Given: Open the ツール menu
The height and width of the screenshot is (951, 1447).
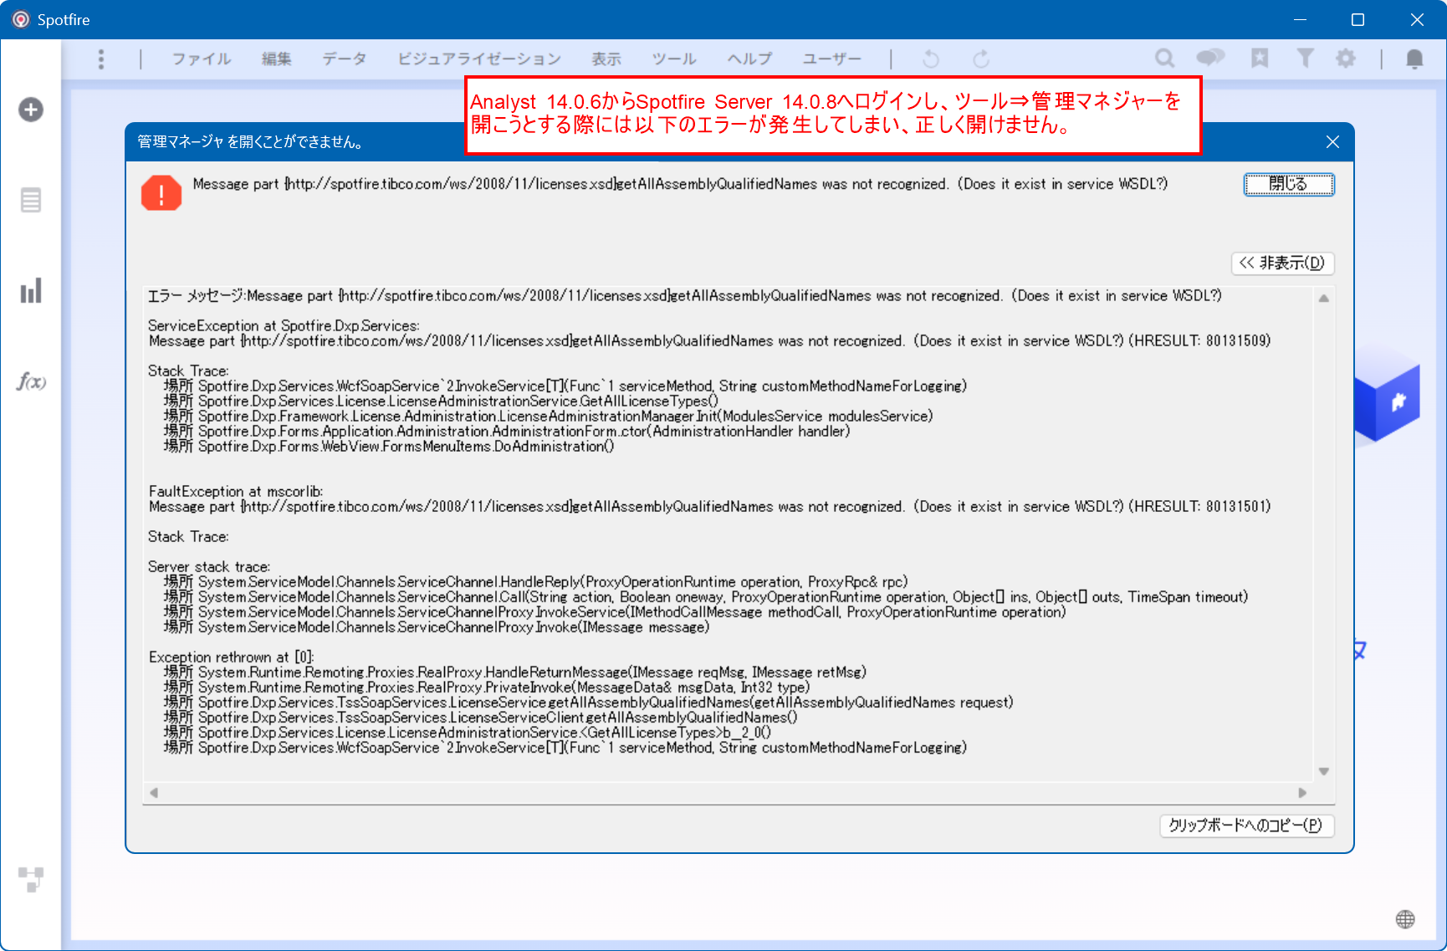Looking at the screenshot, I should [x=674, y=59].
